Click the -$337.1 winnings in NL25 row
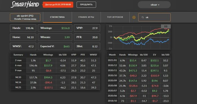The width and height of the screenshot is (197, 104). click(48, 88)
